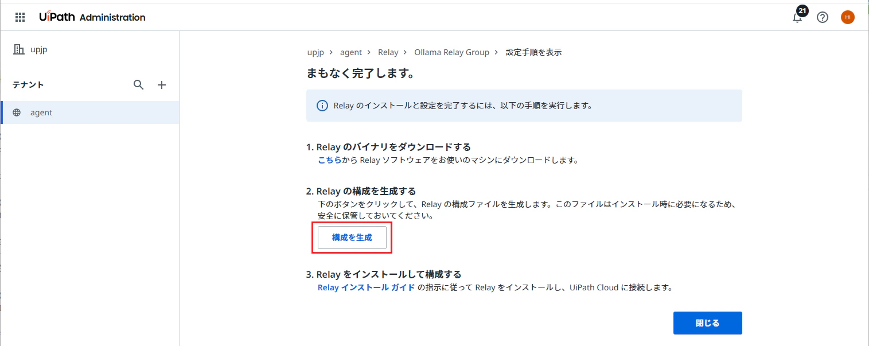The height and width of the screenshot is (346, 869).
Task: Click the globe icon beside agent
Action: tap(17, 112)
